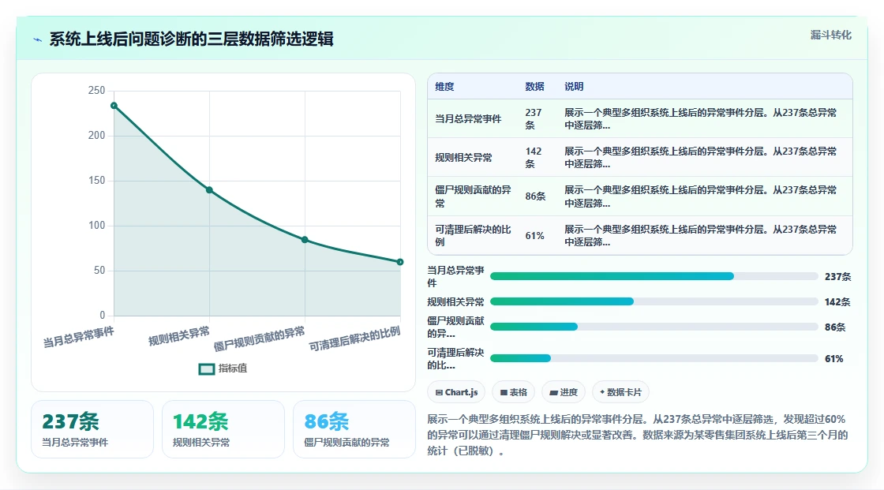Toggle the 指标值 legend swatch

pyautogui.click(x=206, y=368)
